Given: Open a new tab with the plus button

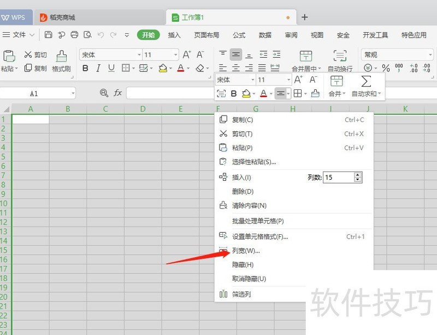Looking at the screenshot, I should click(305, 17).
